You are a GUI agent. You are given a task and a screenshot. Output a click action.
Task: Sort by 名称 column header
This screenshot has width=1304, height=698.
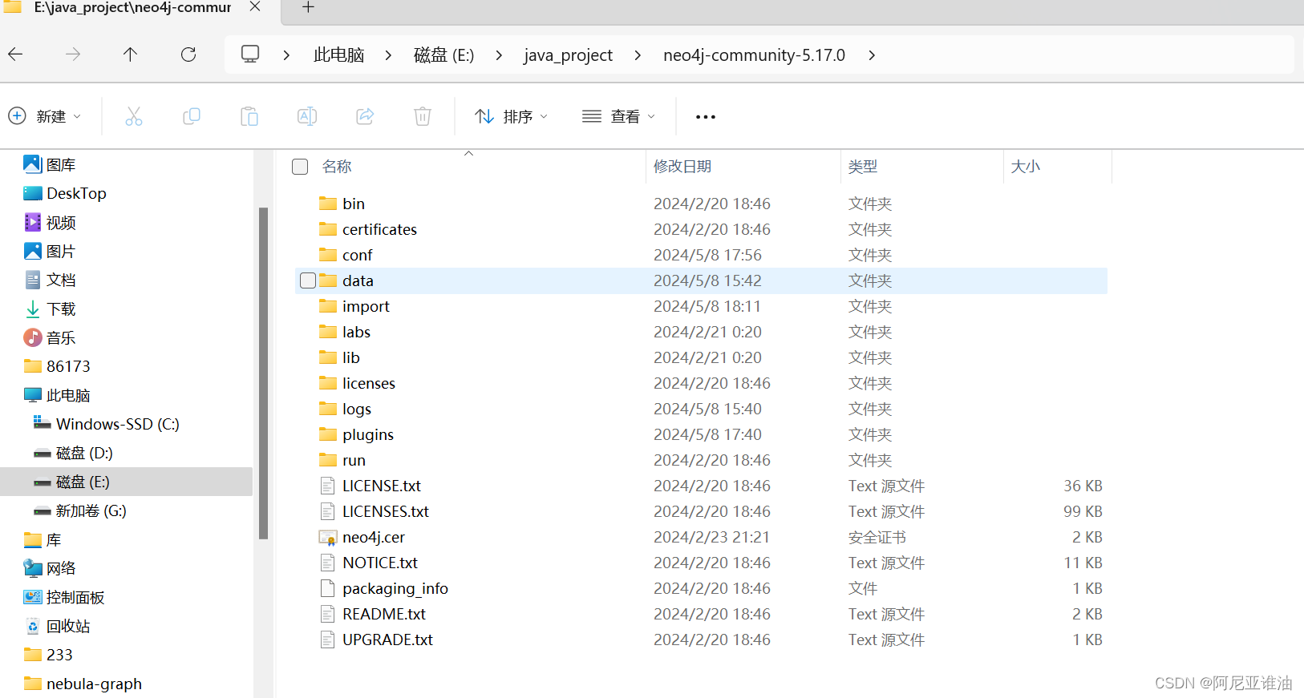[337, 167]
